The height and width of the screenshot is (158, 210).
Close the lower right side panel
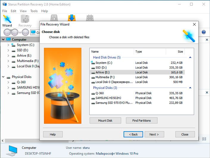[x=207, y=92]
